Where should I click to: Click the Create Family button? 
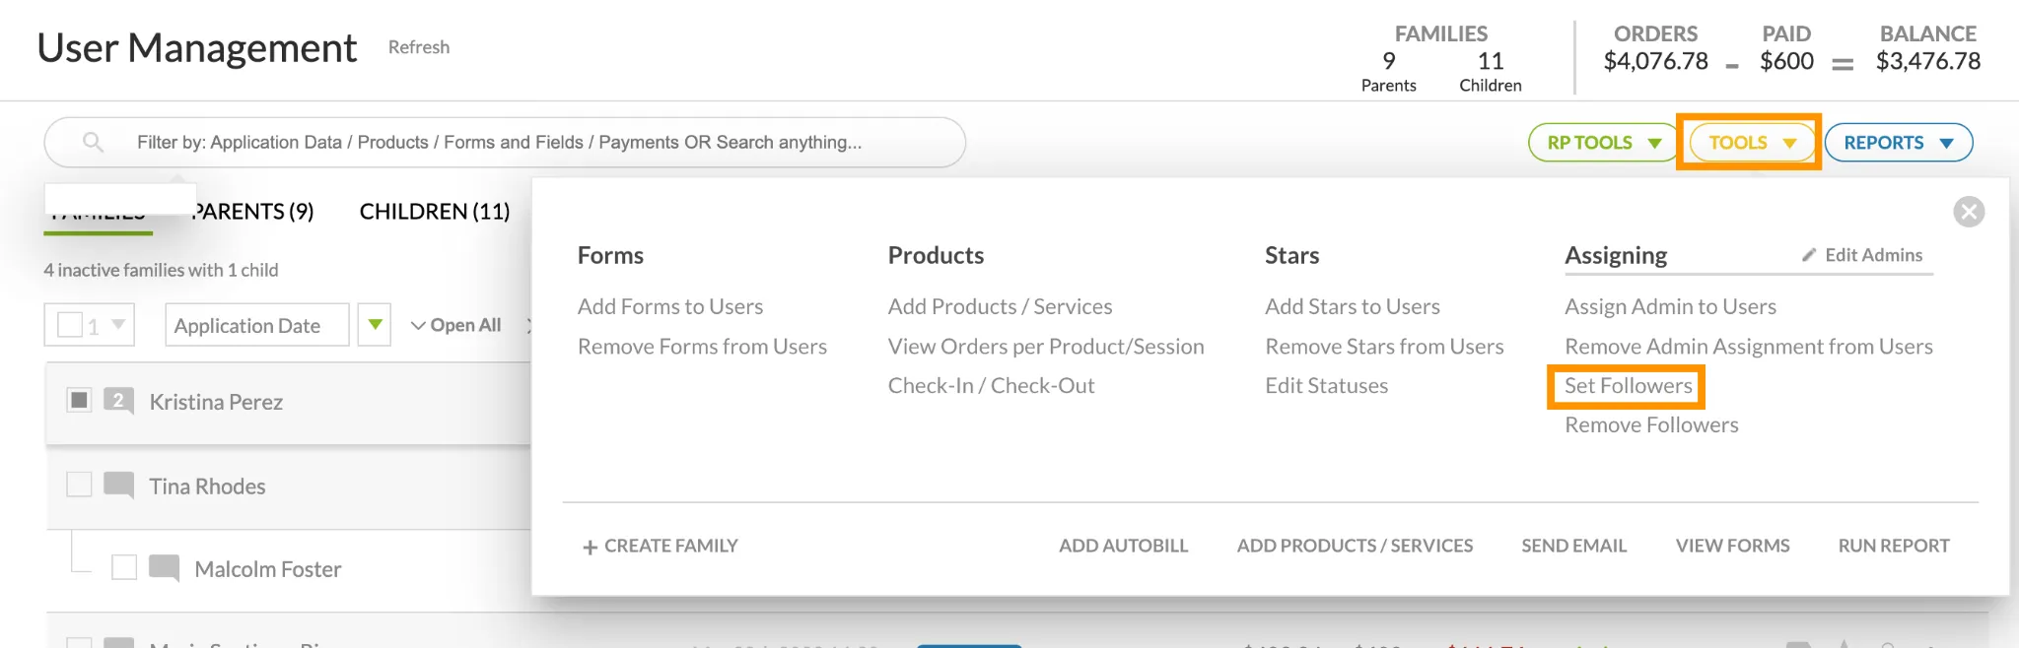tap(660, 546)
